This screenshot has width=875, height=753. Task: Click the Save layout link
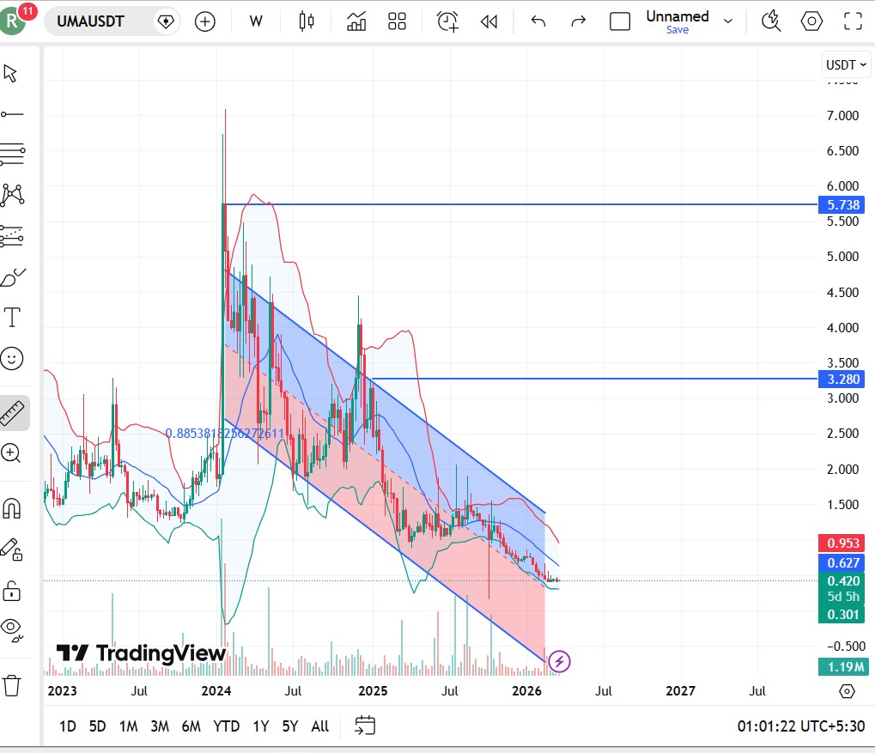pyautogui.click(x=677, y=30)
